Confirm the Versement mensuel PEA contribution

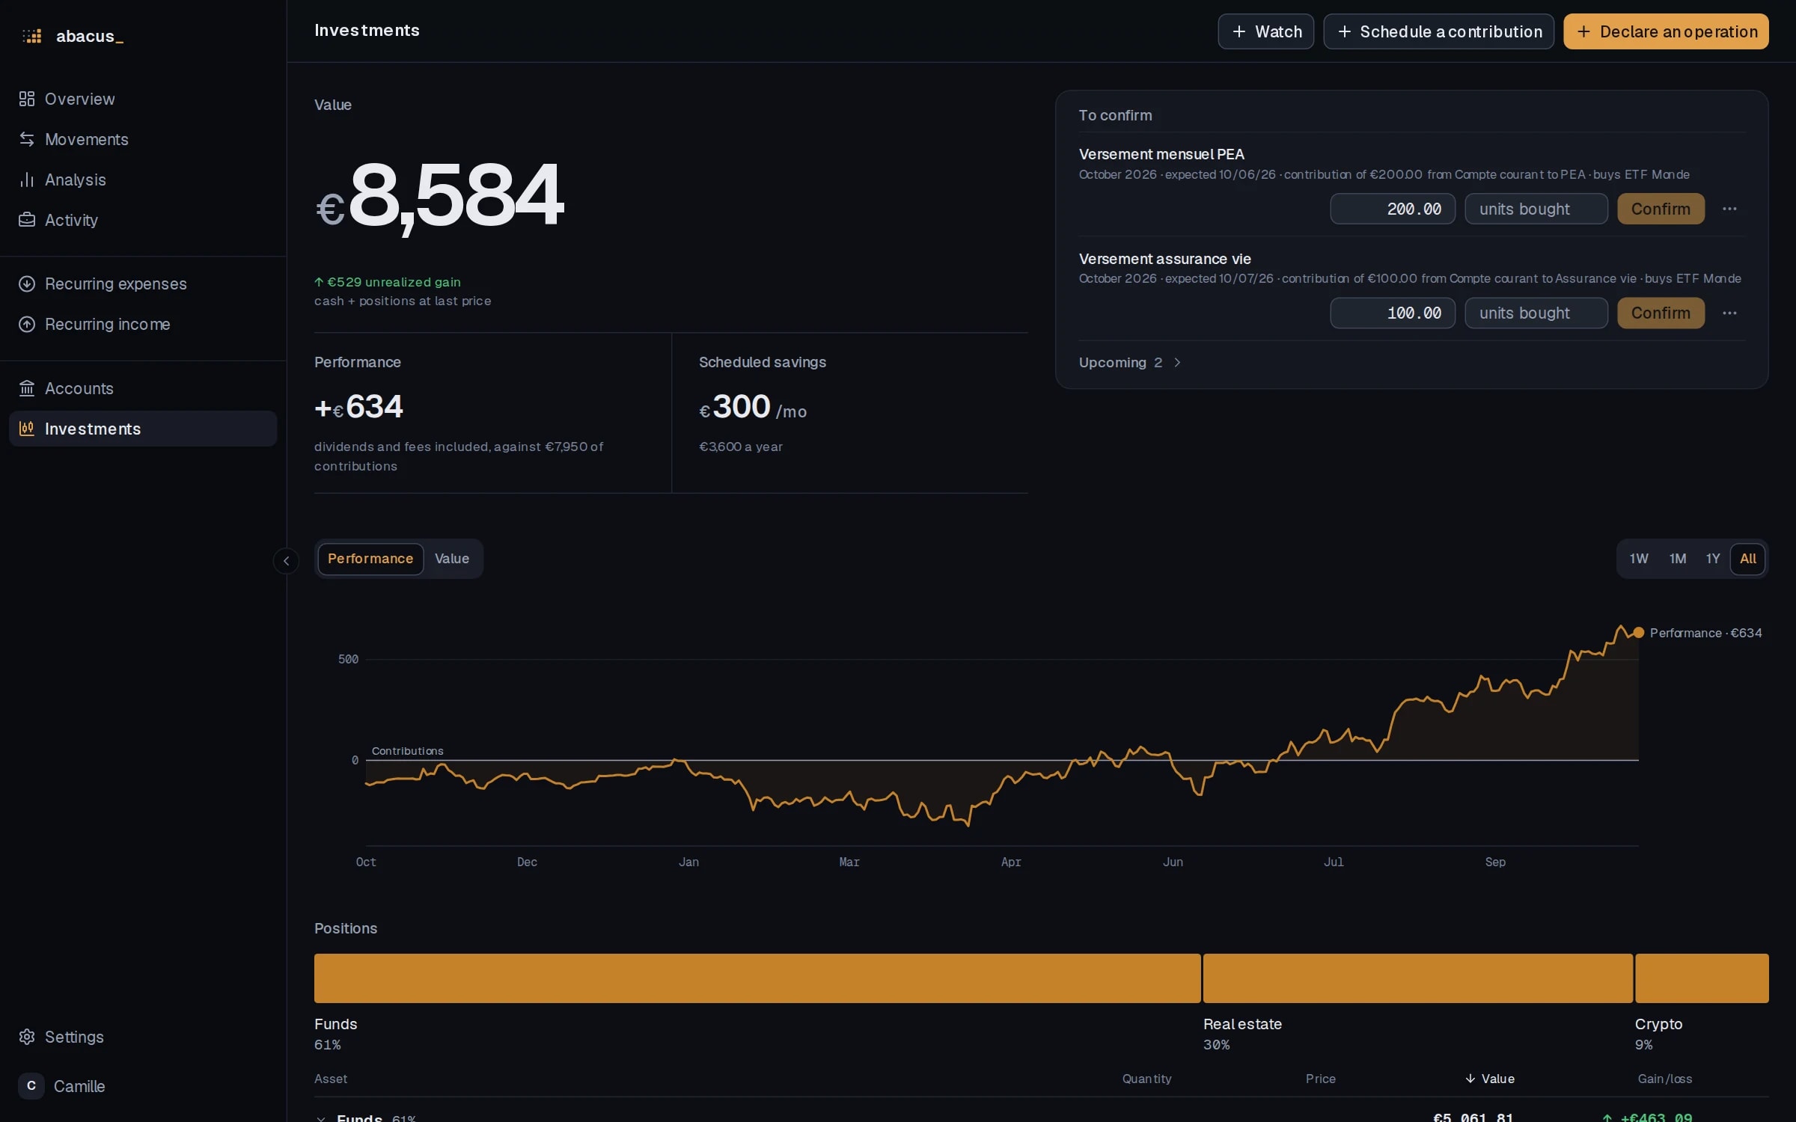[1661, 209]
